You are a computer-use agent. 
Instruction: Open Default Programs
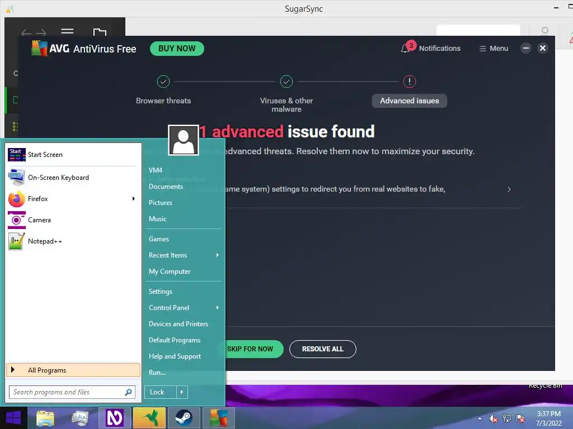click(175, 340)
